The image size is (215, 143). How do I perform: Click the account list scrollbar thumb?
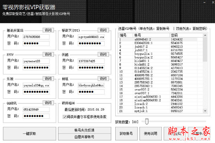click(205, 50)
